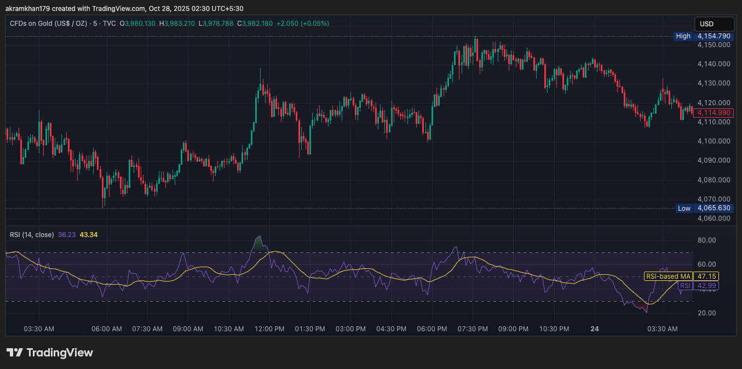
Task: Click the 24 date marker on time axis
Action: 594,329
